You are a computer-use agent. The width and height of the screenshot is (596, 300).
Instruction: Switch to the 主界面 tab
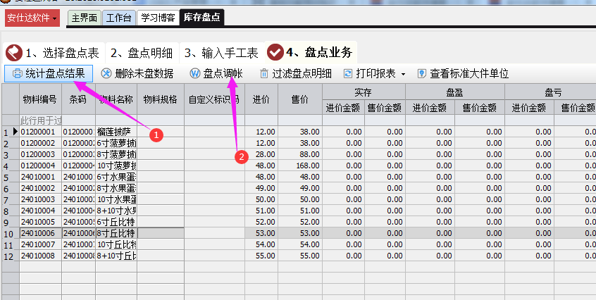[85, 18]
